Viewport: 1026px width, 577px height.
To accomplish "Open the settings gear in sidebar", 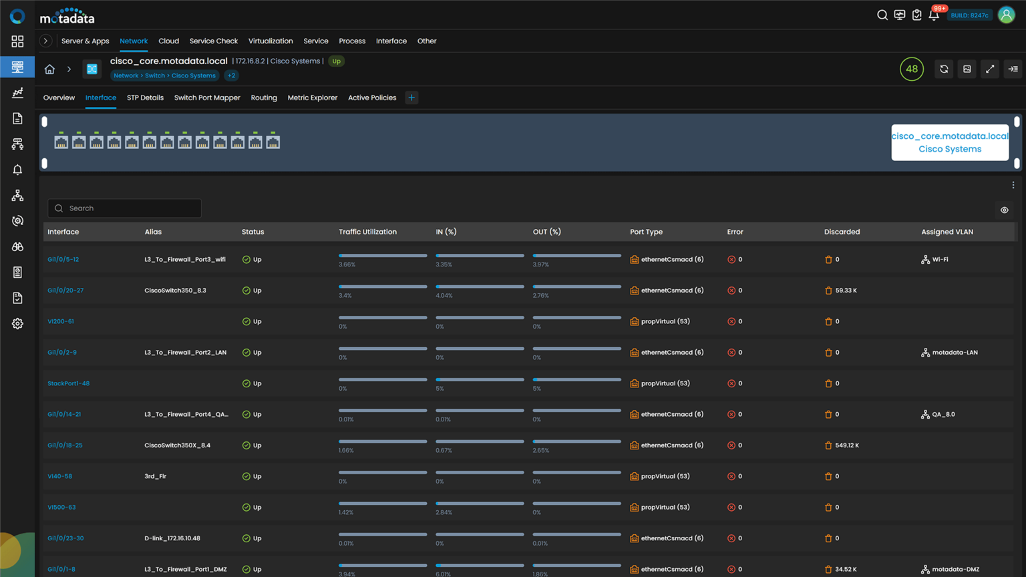I will [17, 323].
